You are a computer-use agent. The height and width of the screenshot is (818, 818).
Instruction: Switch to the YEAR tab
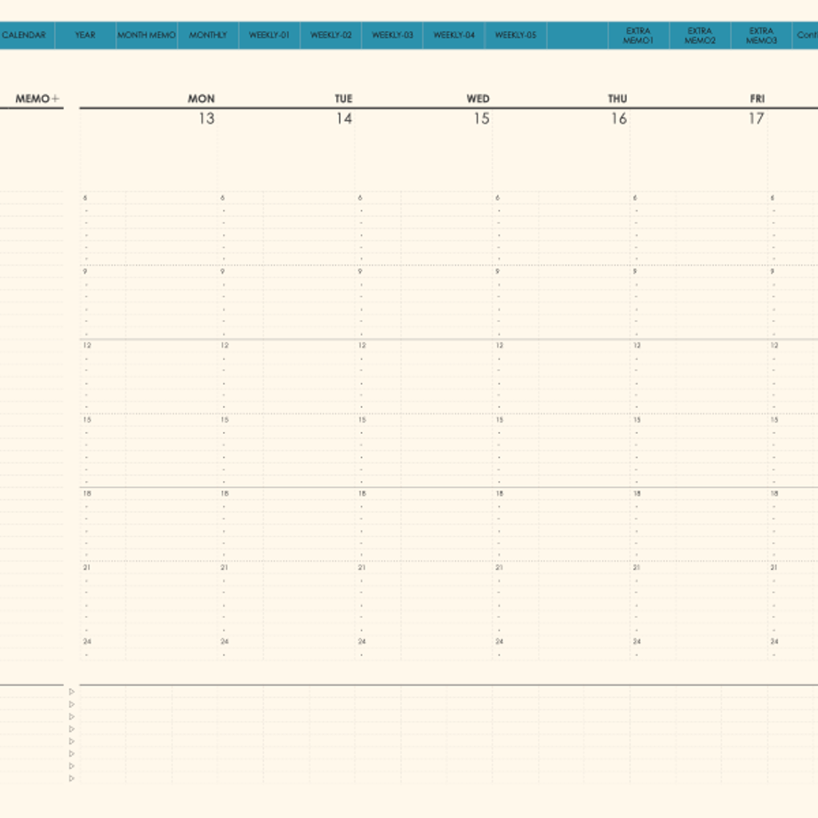click(85, 35)
